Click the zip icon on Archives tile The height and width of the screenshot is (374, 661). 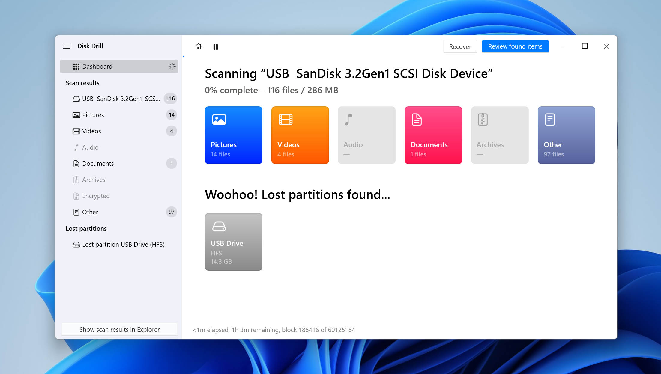(x=483, y=120)
